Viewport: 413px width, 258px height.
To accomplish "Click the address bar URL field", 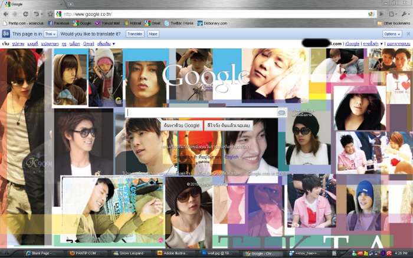I will (x=214, y=14).
